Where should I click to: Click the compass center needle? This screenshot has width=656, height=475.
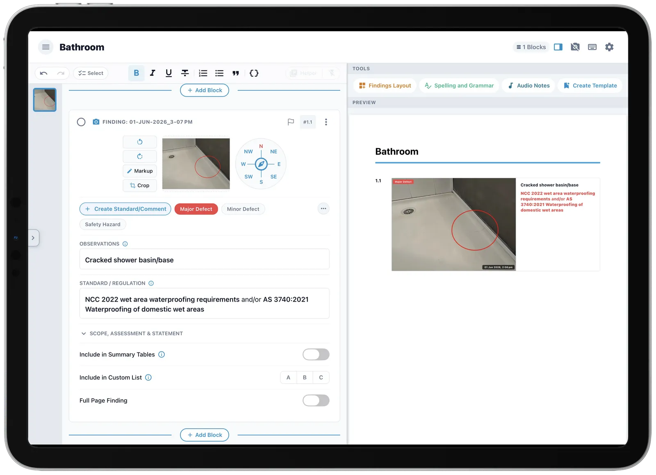261,164
